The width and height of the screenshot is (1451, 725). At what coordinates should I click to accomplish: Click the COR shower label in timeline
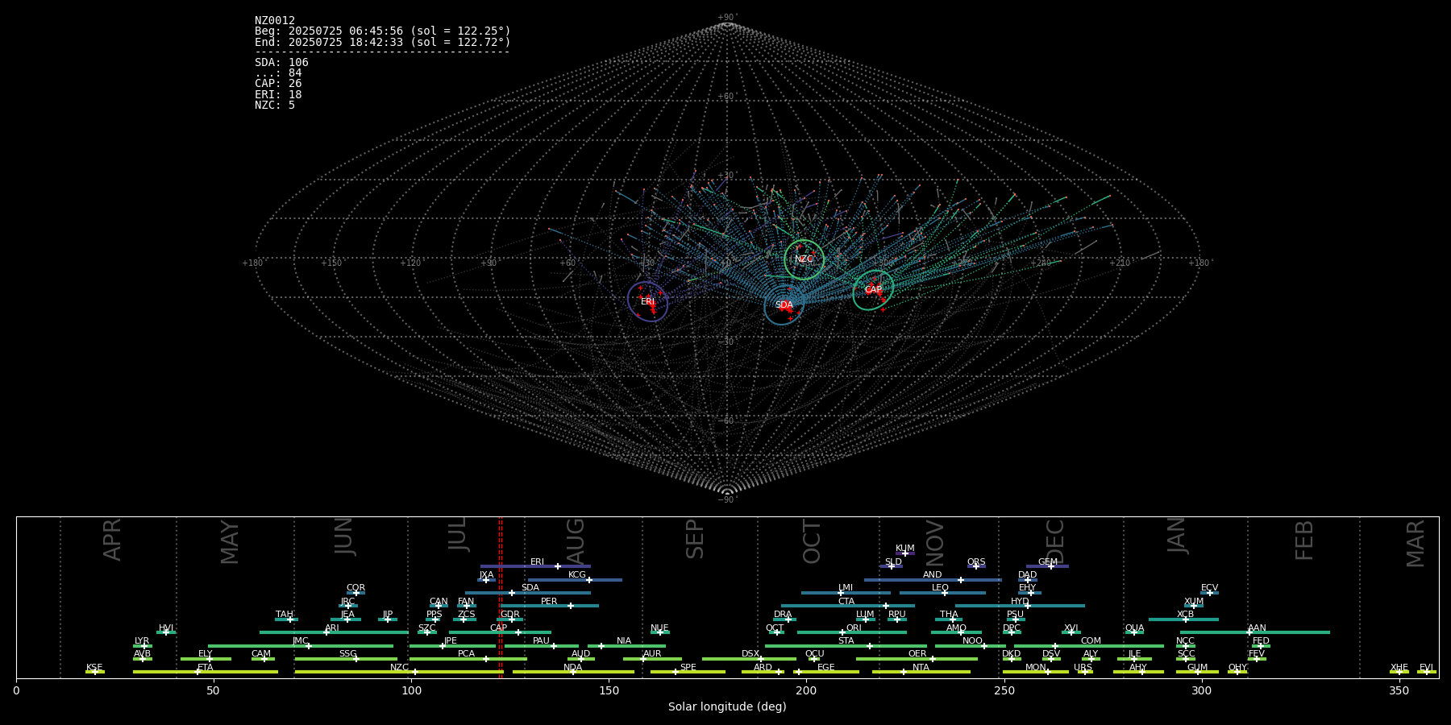coord(355,588)
